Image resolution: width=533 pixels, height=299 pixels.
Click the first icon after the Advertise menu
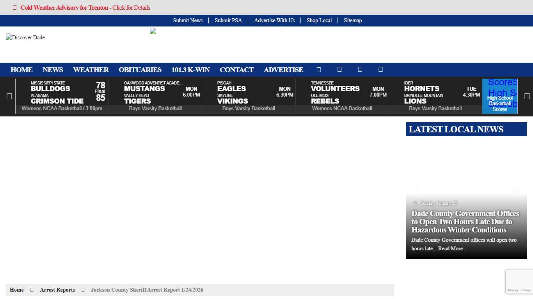coord(318,70)
